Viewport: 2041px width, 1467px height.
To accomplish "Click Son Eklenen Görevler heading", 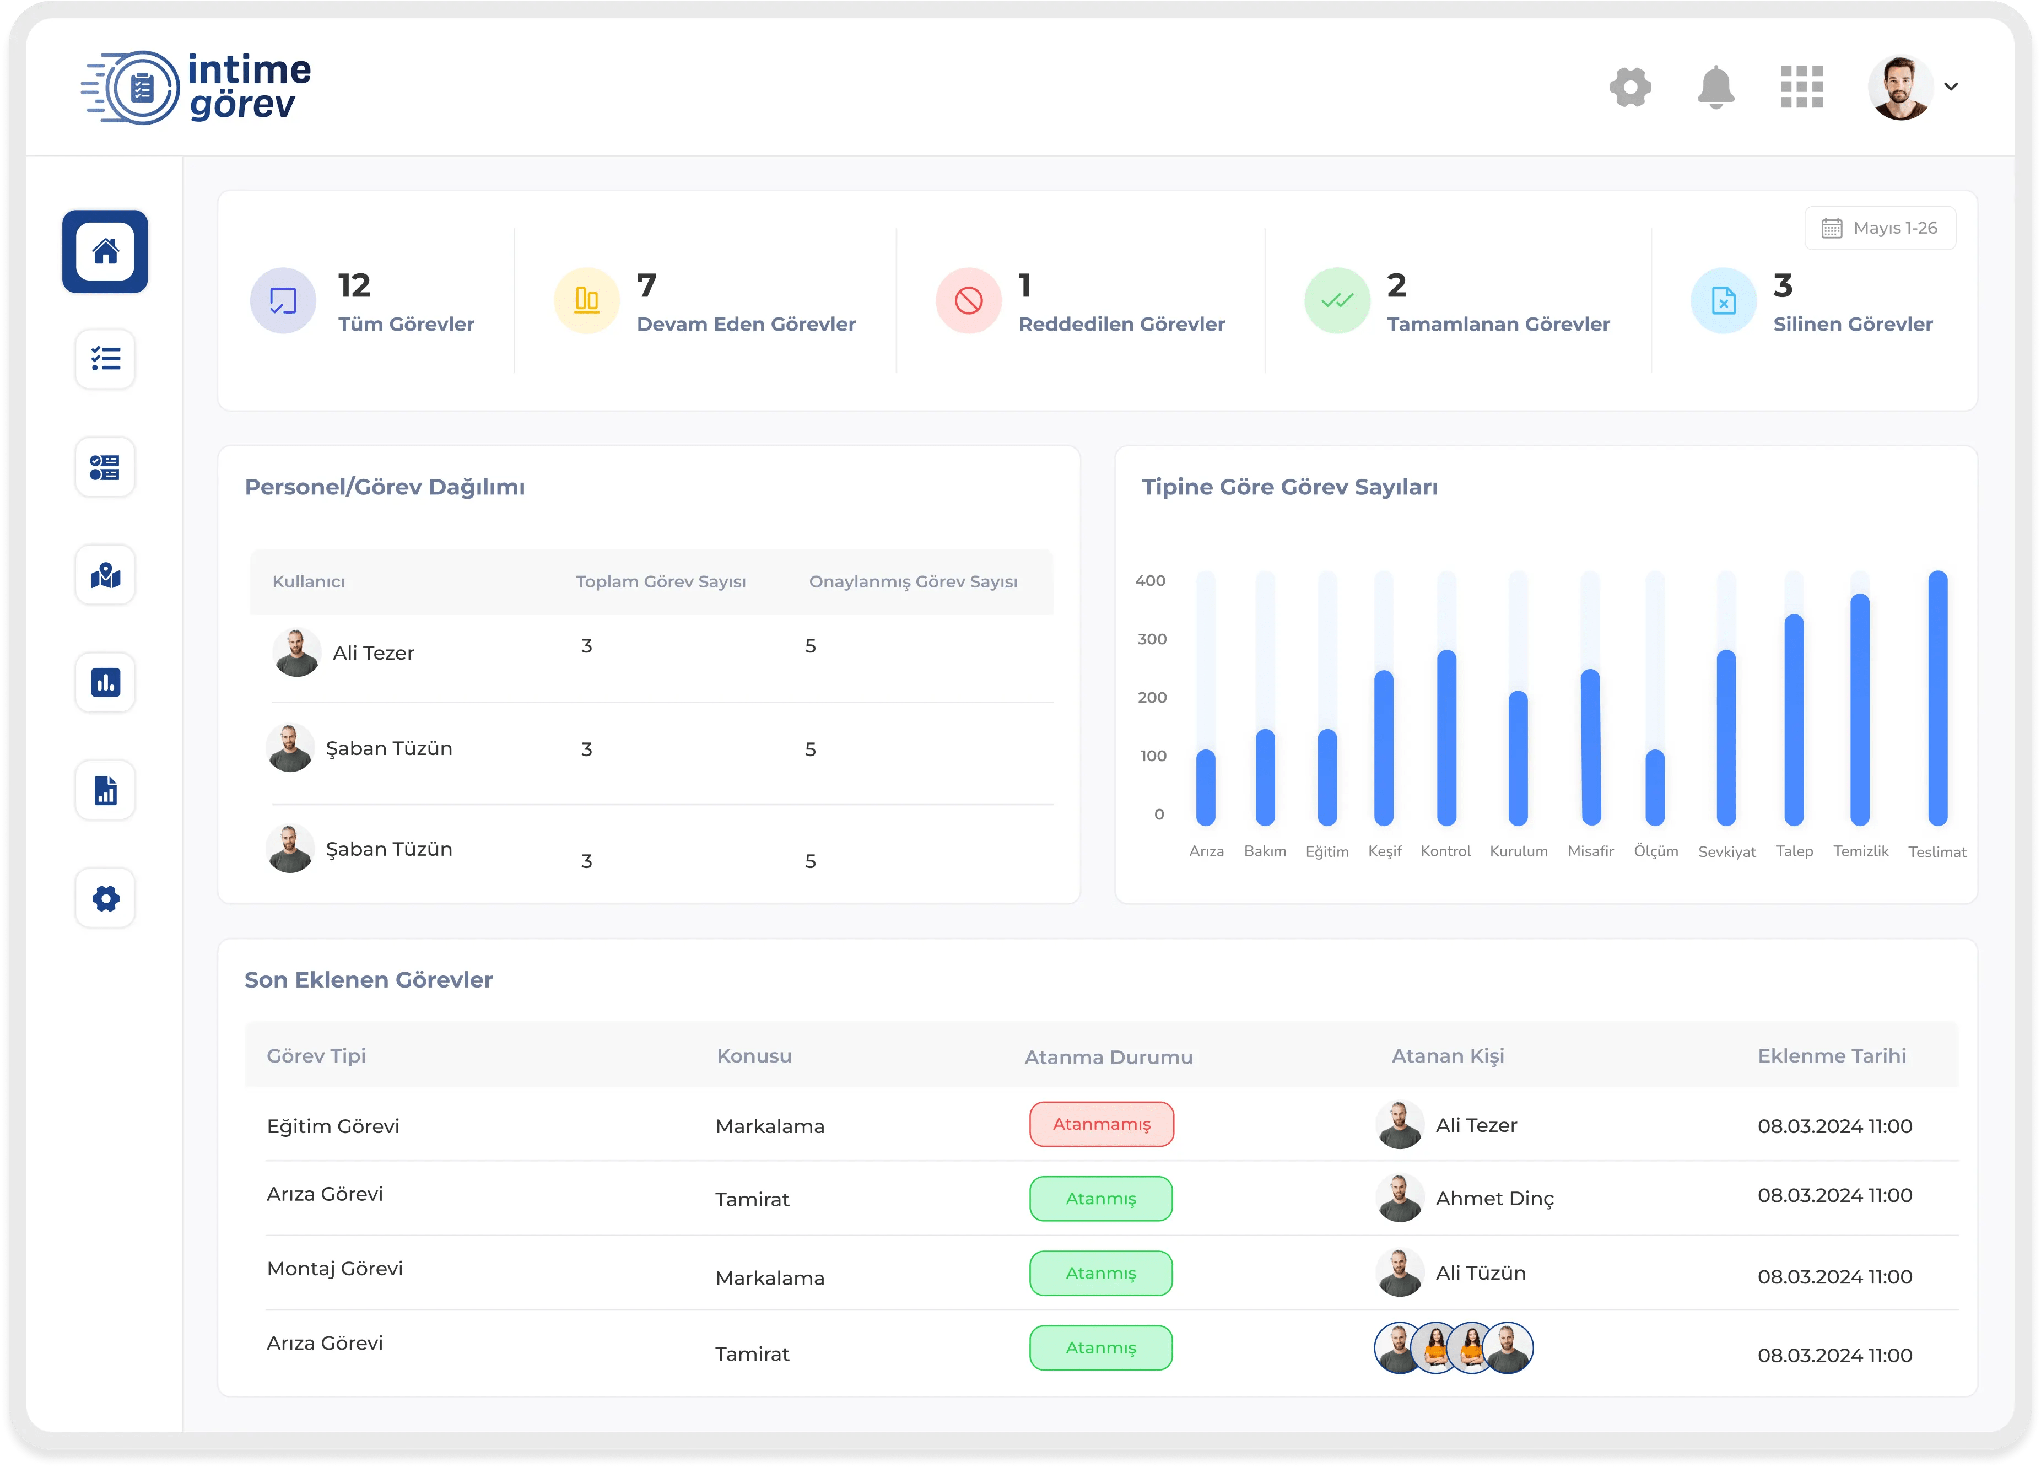I will pos(368,980).
